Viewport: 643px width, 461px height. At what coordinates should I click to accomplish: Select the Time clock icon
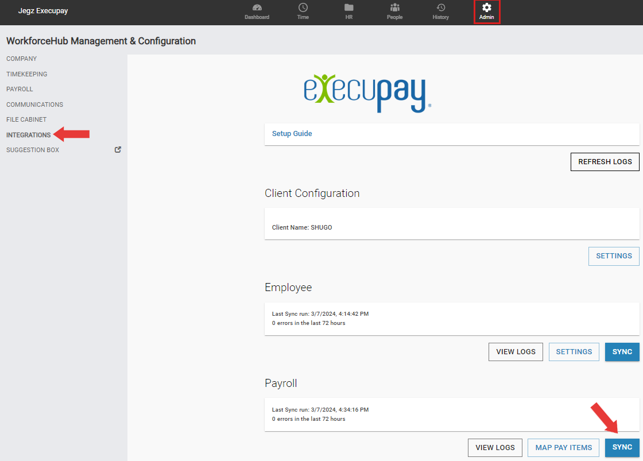[303, 11]
